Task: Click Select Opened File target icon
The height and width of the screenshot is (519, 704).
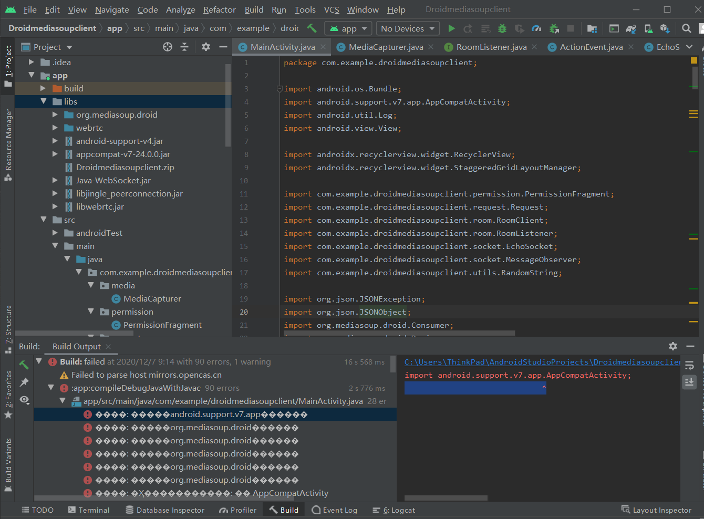Action: (168, 47)
